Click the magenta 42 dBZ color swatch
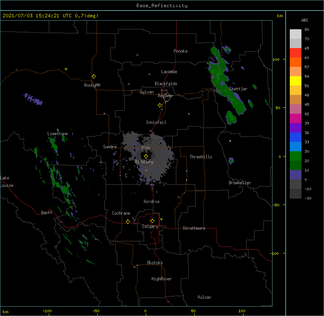The width and height of the screenshot is (324, 316). (295, 118)
